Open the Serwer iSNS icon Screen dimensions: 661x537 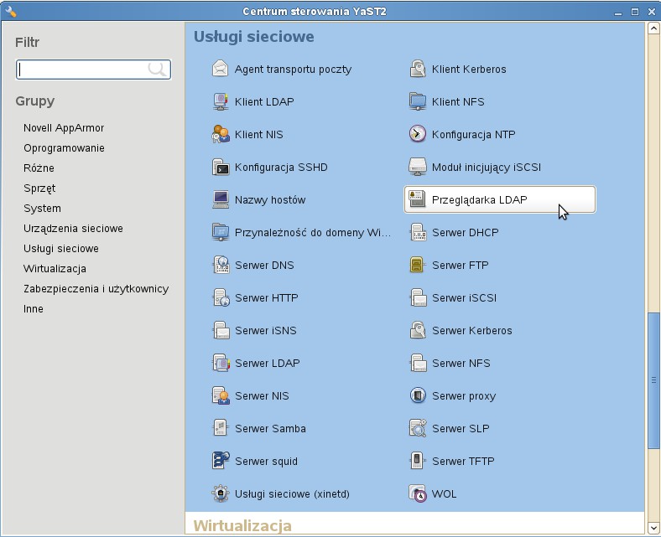tap(220, 331)
